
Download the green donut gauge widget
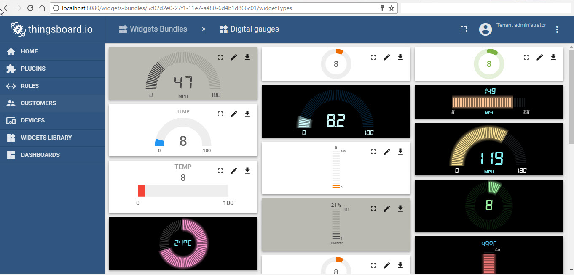[553, 57]
